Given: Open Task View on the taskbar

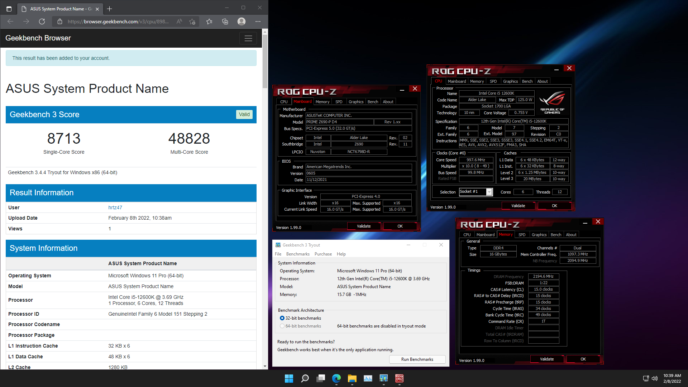Looking at the screenshot, I should (x=320, y=378).
